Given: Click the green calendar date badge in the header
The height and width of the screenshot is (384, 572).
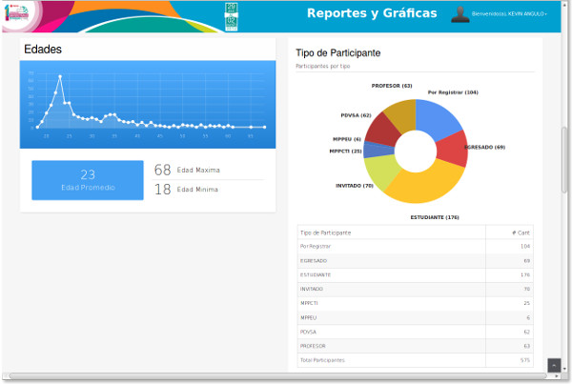Looking at the screenshot, I should point(232,17).
